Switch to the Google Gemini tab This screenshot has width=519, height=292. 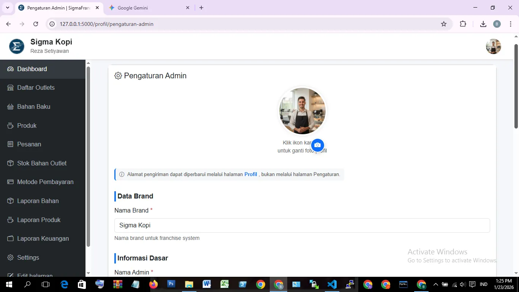pos(148,8)
